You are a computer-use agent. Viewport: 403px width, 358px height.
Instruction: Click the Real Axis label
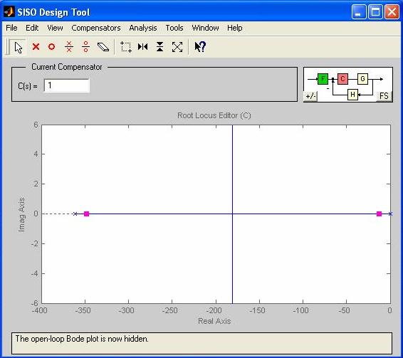pyautogui.click(x=214, y=321)
